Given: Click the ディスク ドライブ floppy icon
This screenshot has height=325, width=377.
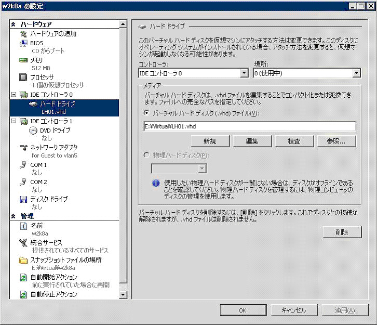Looking at the screenshot, I should [23, 199].
